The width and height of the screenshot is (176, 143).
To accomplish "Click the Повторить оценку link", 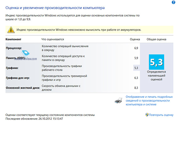I will pos(161,115).
